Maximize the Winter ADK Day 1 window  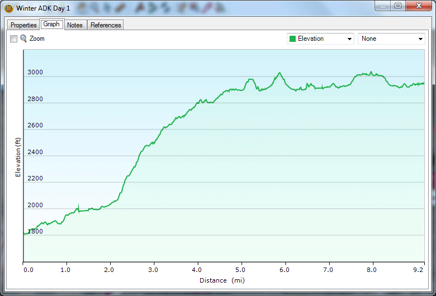tap(398, 6)
